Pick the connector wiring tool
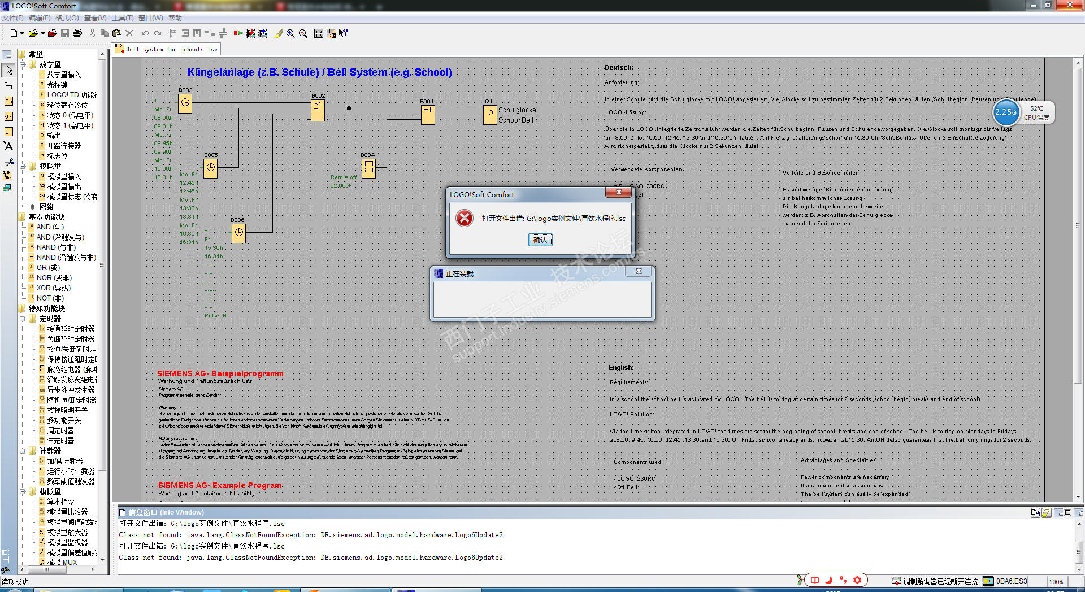The height and width of the screenshot is (592, 1085). [x=8, y=85]
